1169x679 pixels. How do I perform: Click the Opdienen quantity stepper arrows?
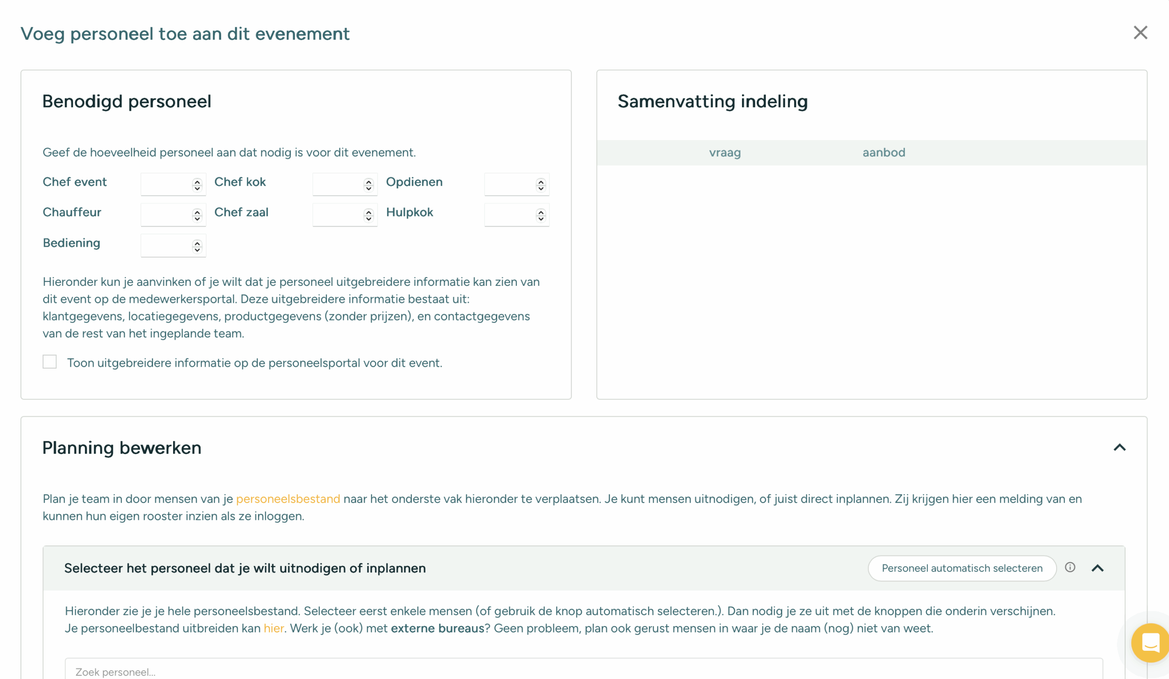click(x=541, y=185)
